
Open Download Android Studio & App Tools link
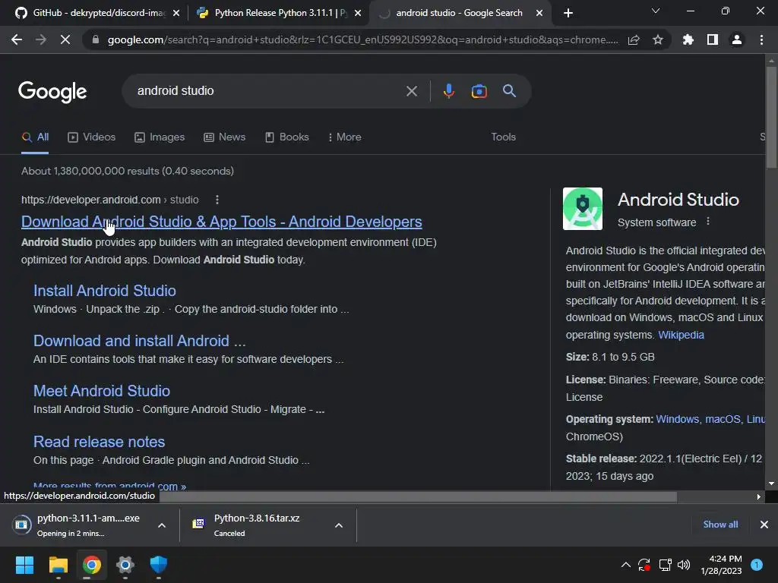(221, 222)
